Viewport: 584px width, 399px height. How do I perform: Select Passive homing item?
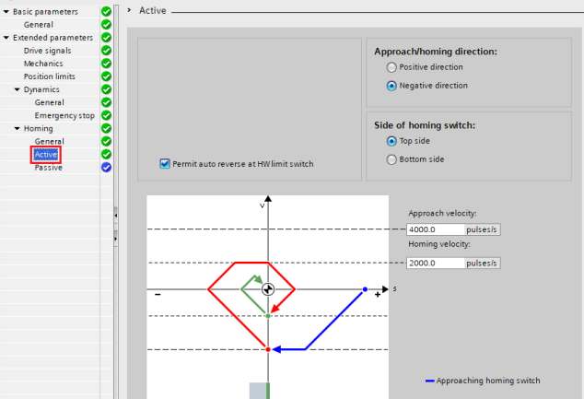49,168
